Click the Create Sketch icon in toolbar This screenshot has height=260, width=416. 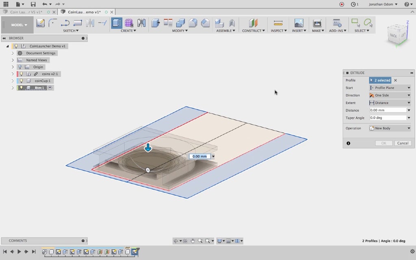coord(40,23)
